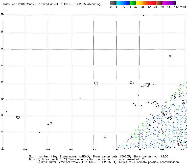This screenshot has height=164, width=187.
Task: Select the "Storm center date: 150705;" text
Action: click(x=112, y=156)
